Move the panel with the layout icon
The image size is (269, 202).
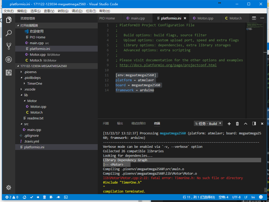(x=254, y=124)
